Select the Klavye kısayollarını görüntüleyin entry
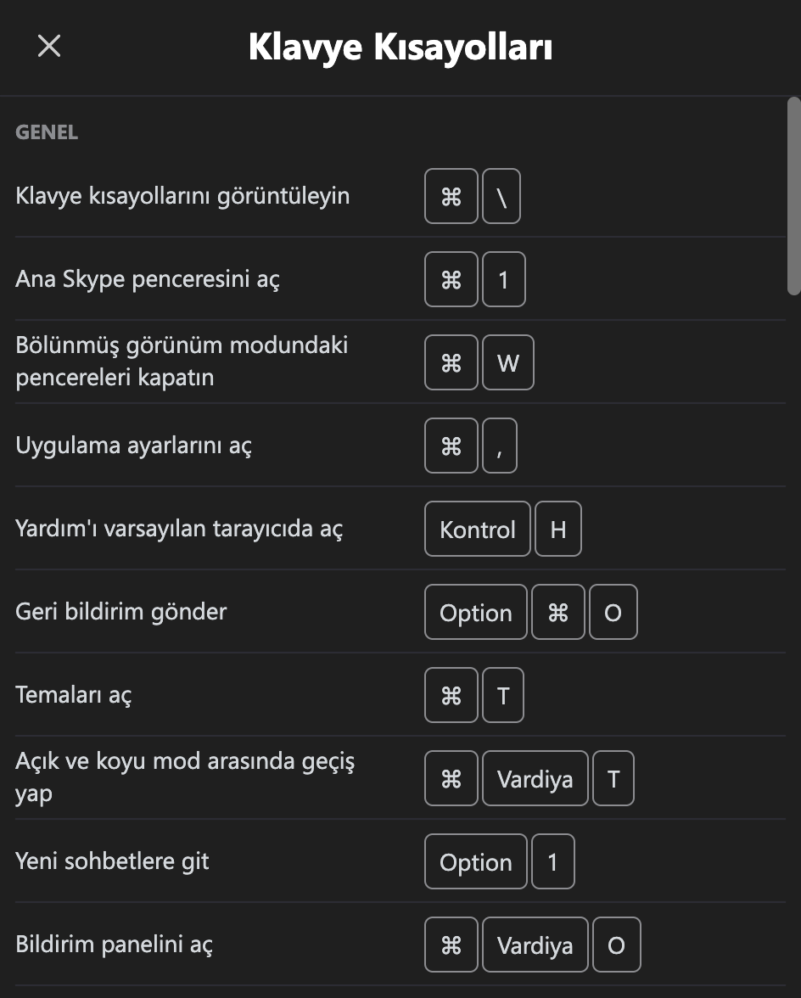The image size is (801, 998). 182,197
